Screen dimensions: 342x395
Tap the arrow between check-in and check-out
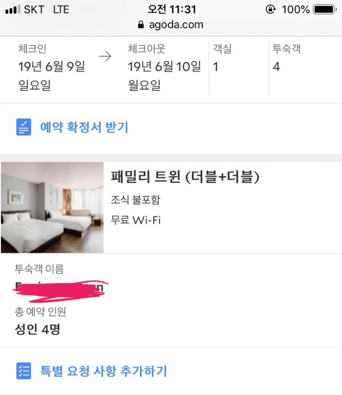(x=106, y=57)
